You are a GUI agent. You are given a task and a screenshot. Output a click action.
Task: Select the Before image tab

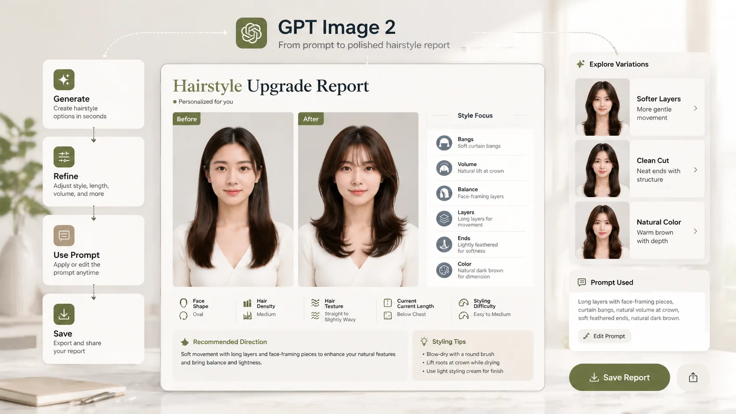click(x=187, y=119)
